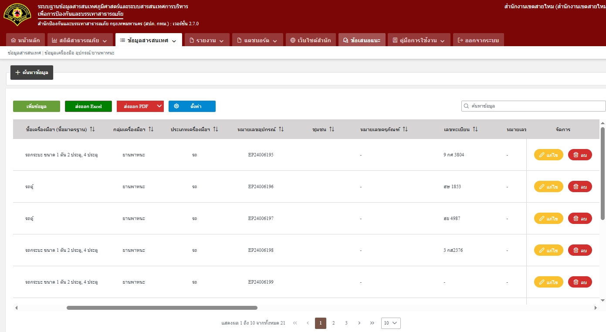Jump to last page double-arrow icon
Screen dimensions: 606x332
372,323
